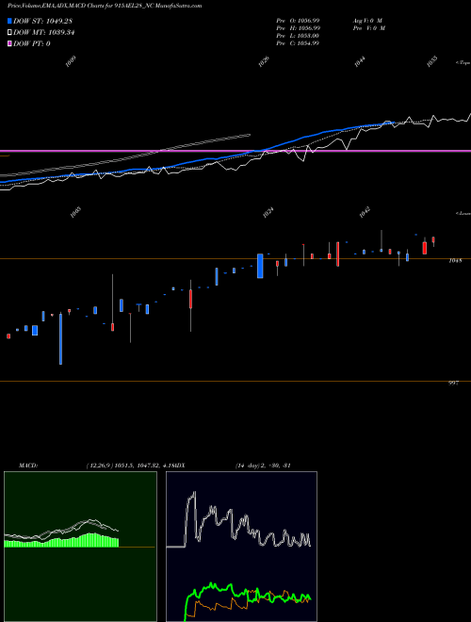The height and width of the screenshot is (622, 471).
Task: Select the 'DOW ST: 1049.28' legend text
Action: pyautogui.click(x=42, y=21)
